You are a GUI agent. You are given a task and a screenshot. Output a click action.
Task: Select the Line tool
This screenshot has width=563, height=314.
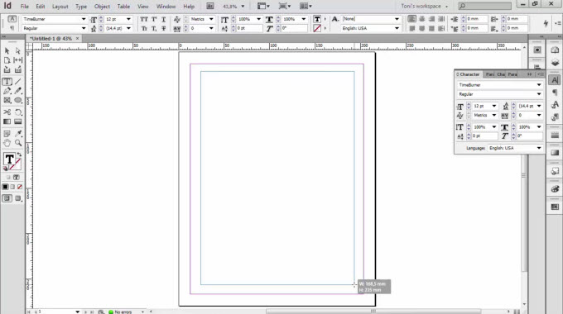point(18,82)
